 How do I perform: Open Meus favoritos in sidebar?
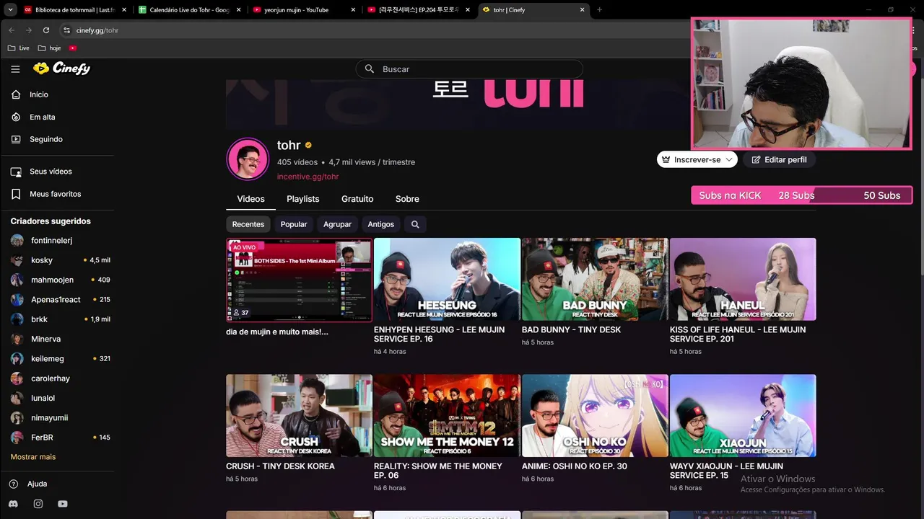click(55, 194)
